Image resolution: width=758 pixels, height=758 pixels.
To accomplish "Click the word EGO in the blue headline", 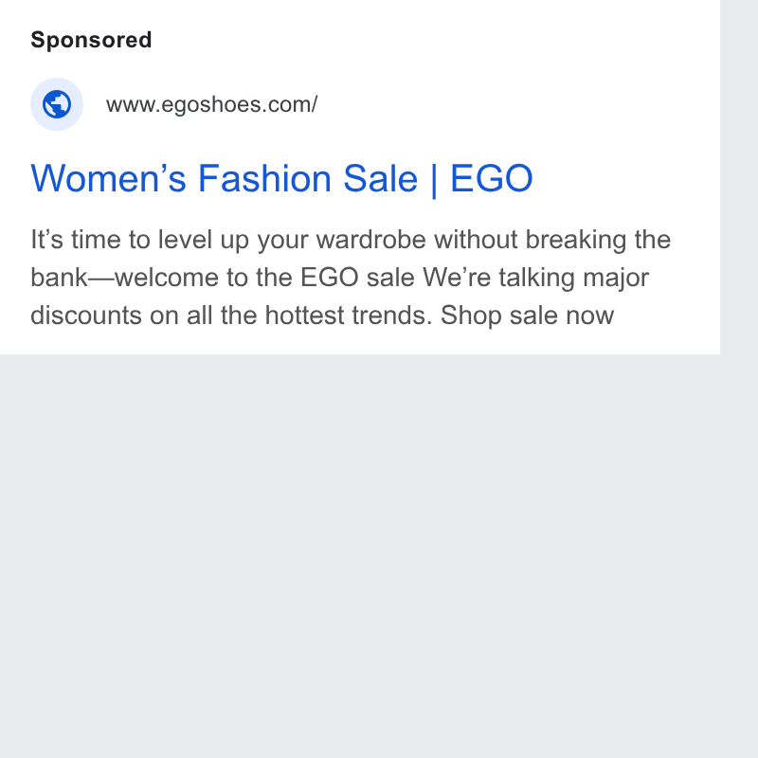I will tap(491, 178).
